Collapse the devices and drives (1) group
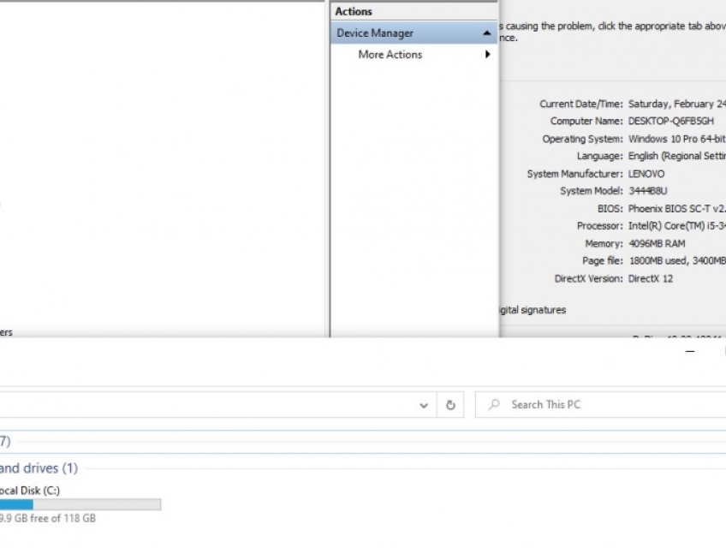Image resolution: width=726 pixels, height=548 pixels. [x=39, y=468]
